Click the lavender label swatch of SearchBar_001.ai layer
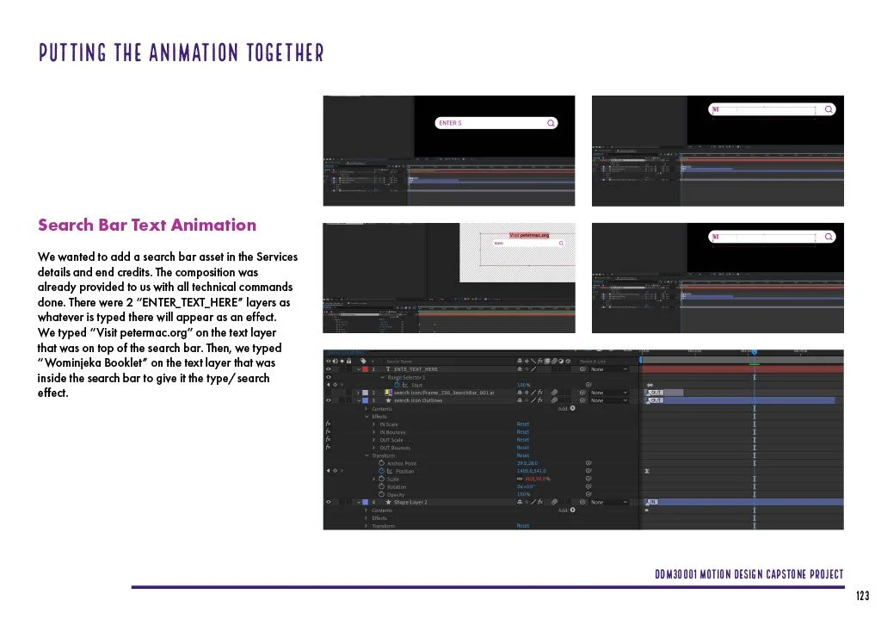This screenshot has height=625, width=881. tap(365, 393)
